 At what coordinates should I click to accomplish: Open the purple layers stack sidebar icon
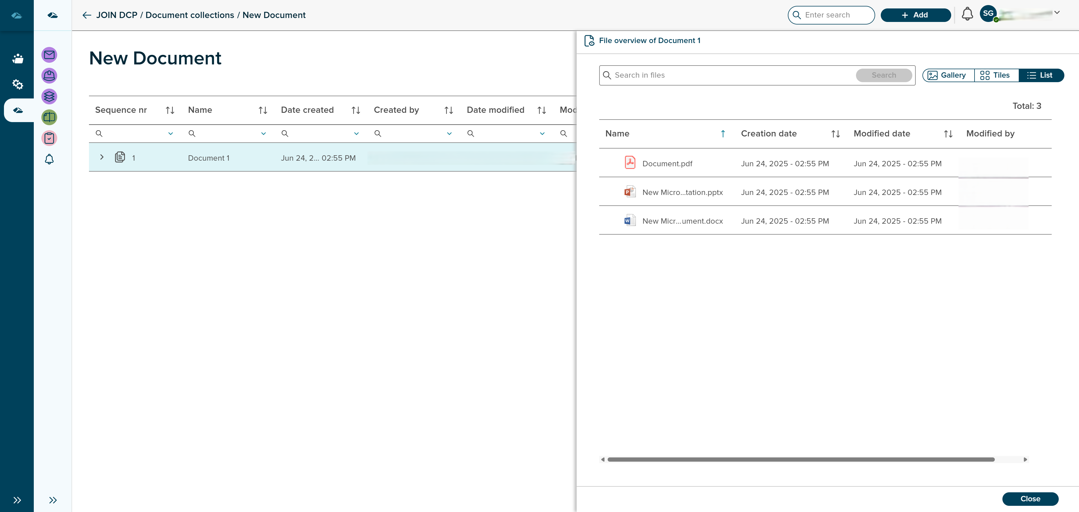point(49,97)
